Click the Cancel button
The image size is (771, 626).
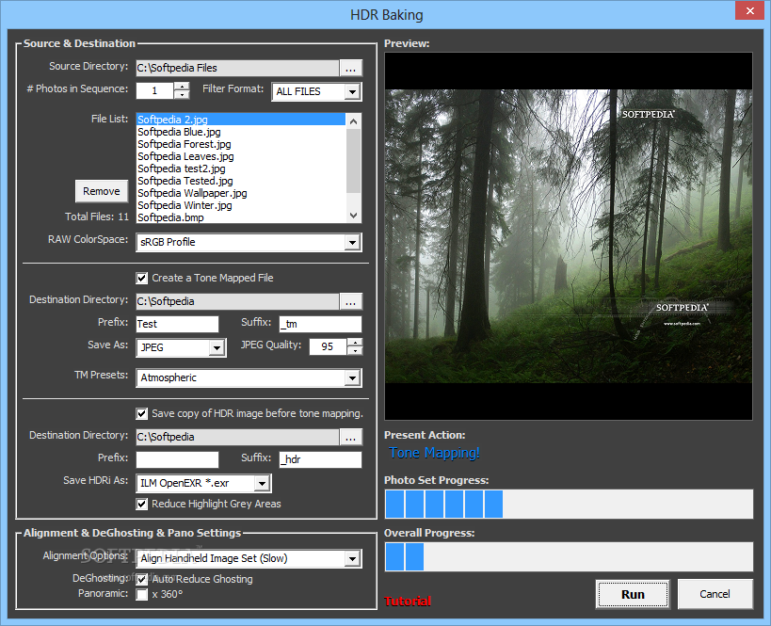[715, 594]
